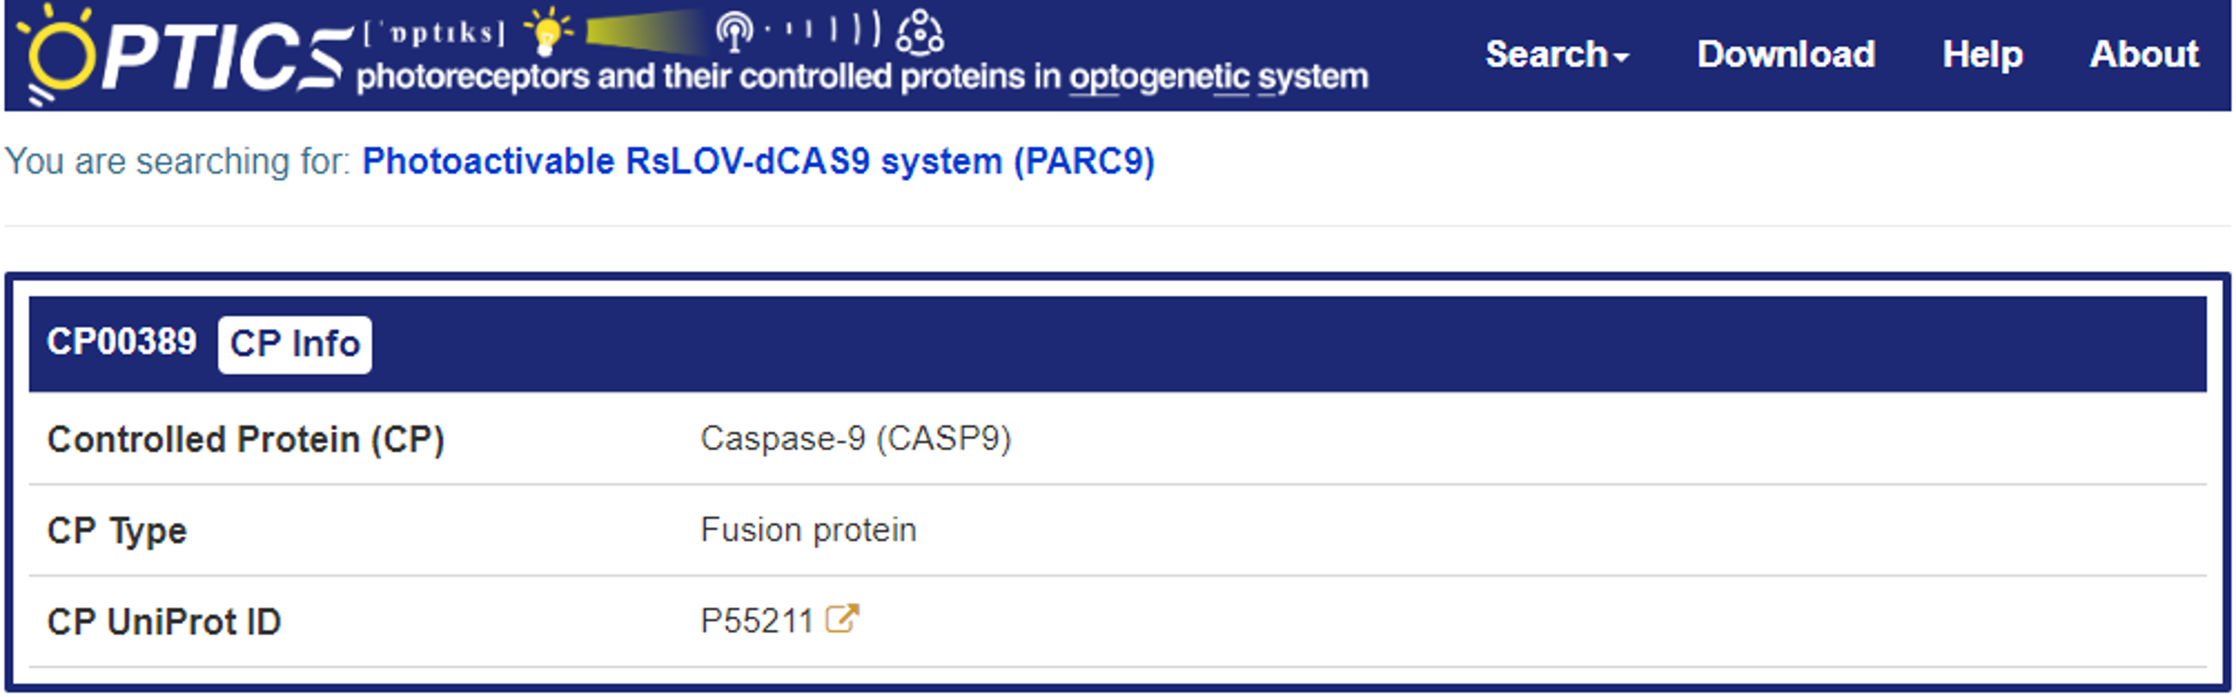Click the CP00389 entry identifier
2236x697 pixels.
pyautogui.click(x=121, y=342)
